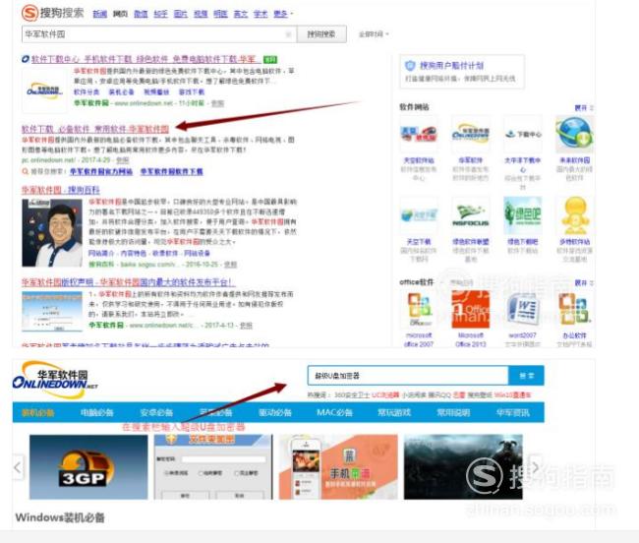Viewport: 639px width, 543px height.
Task: Open the NSFOCUS green software icon
Action: (x=470, y=215)
